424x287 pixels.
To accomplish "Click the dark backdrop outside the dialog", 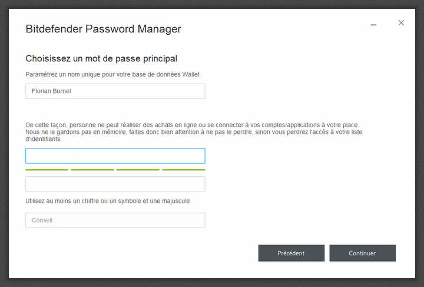I will [x=5, y=147].
